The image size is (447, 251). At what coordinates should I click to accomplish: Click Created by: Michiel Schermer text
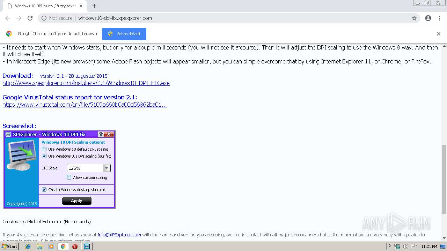pos(46,222)
